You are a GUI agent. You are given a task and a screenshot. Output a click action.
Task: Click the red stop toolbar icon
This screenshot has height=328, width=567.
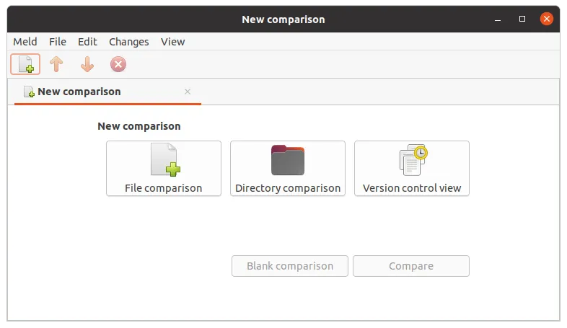[118, 65]
